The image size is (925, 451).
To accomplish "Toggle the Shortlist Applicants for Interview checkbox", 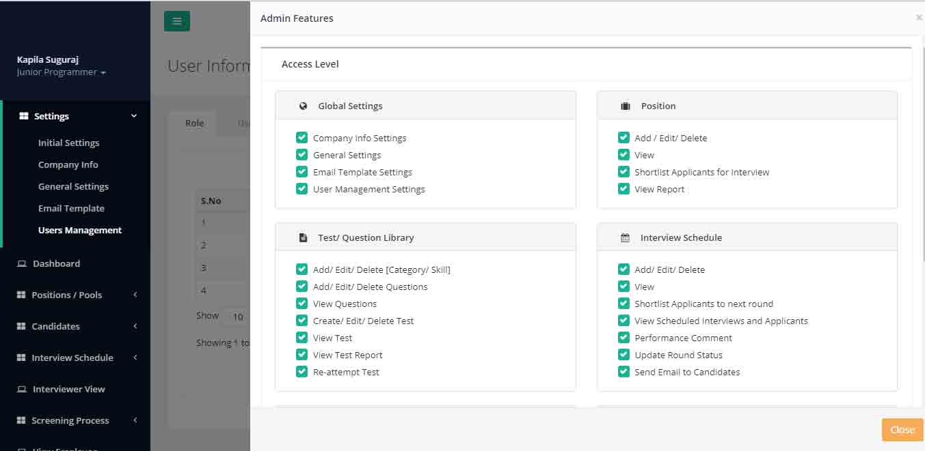I will (624, 172).
